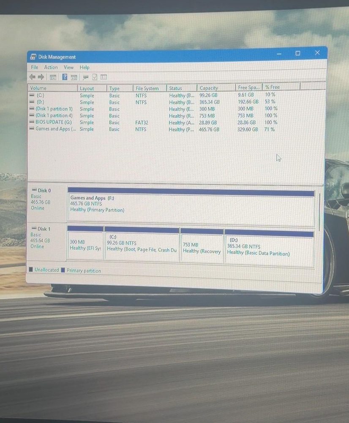Click the small disk icon next to Disk 1
The width and height of the screenshot is (349, 423).
coord(34,228)
